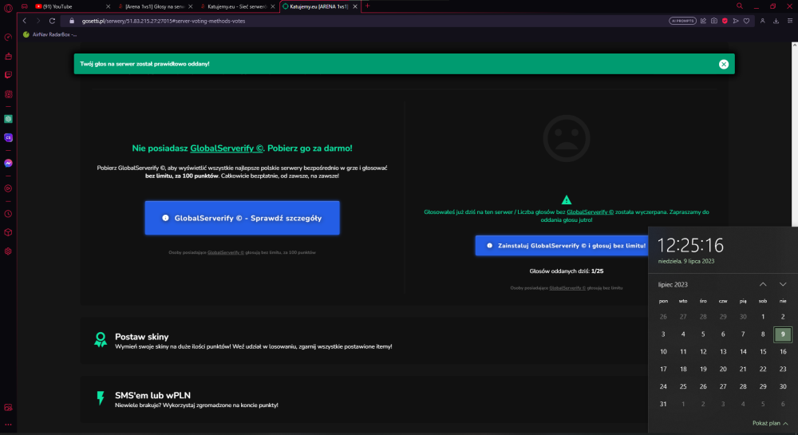Go to previous month in the calendar

click(x=763, y=284)
